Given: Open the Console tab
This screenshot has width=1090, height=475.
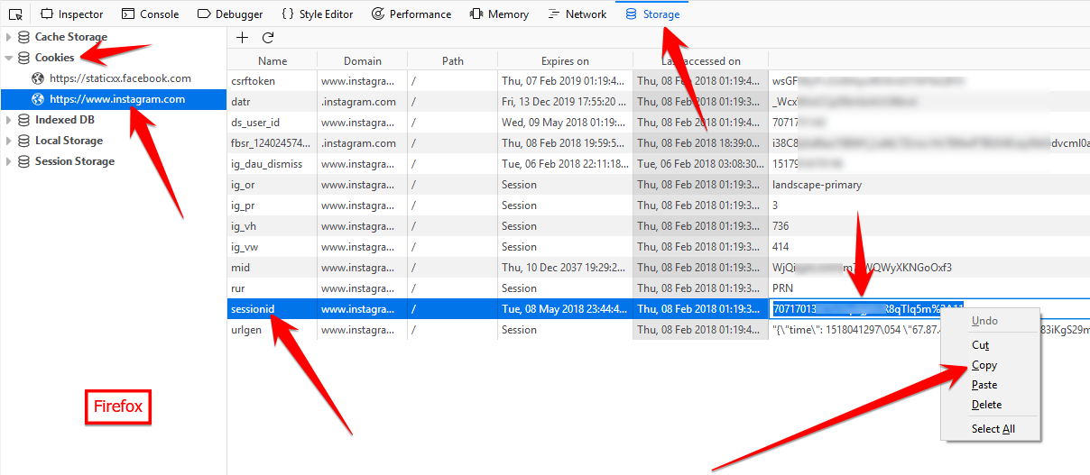Looking at the screenshot, I should click(x=150, y=14).
